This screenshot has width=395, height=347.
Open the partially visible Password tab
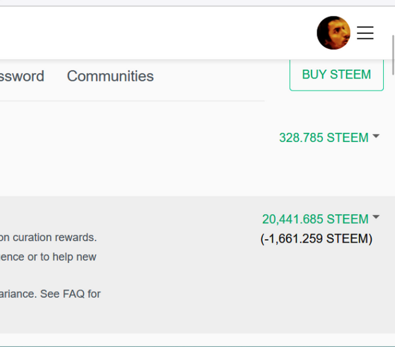(x=22, y=76)
